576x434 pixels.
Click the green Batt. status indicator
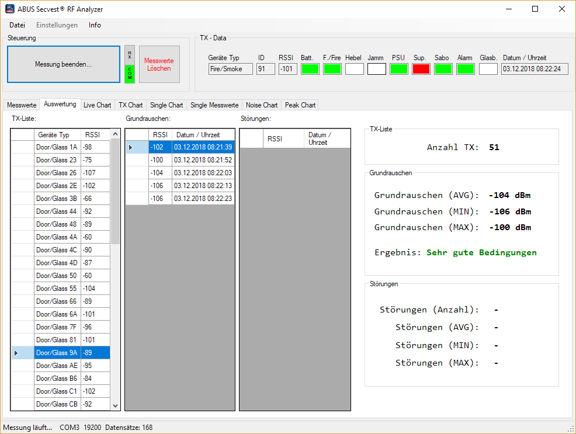pos(310,69)
